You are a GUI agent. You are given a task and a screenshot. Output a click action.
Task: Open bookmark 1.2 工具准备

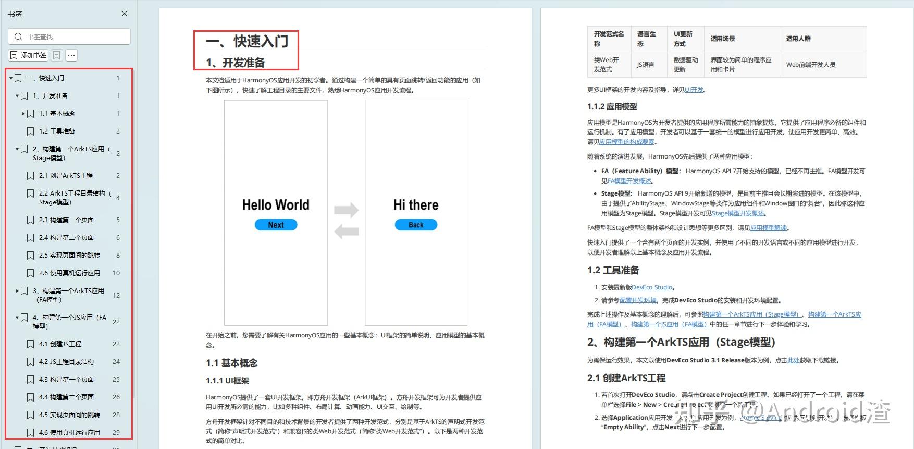57,131
